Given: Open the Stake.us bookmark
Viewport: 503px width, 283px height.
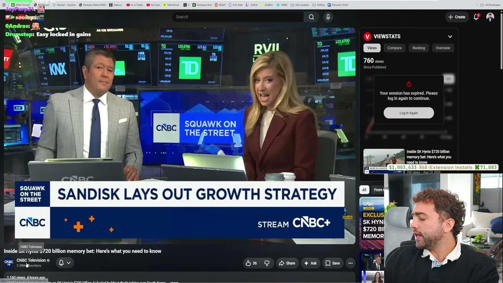Looking at the screenshot, I should point(116,5).
